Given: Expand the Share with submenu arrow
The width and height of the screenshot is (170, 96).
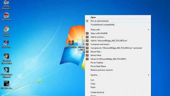Looking at the screenshot, I should click(149, 30).
